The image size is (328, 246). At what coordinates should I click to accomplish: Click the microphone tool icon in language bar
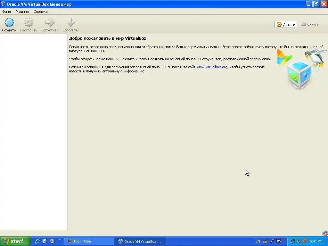click(272, 241)
